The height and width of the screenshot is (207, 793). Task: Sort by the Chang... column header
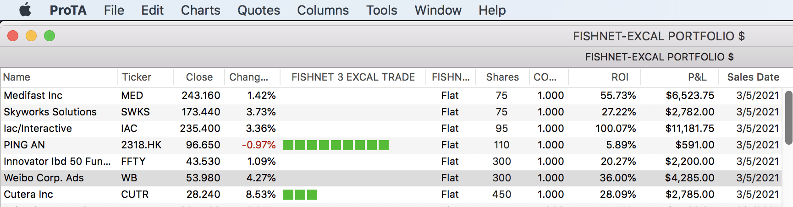[x=252, y=77]
